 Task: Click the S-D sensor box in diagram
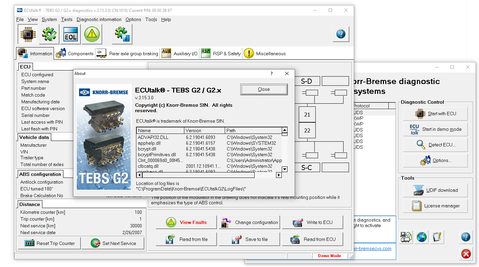(307, 81)
